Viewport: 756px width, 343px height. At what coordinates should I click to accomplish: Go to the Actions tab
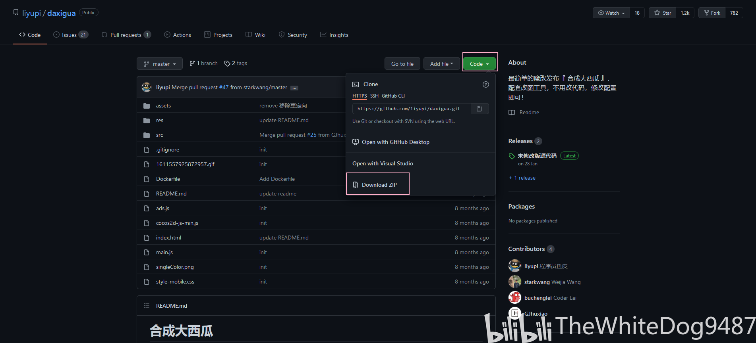[178, 35]
